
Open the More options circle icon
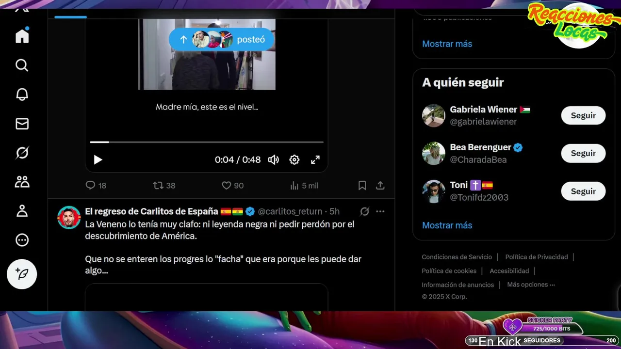point(22,240)
